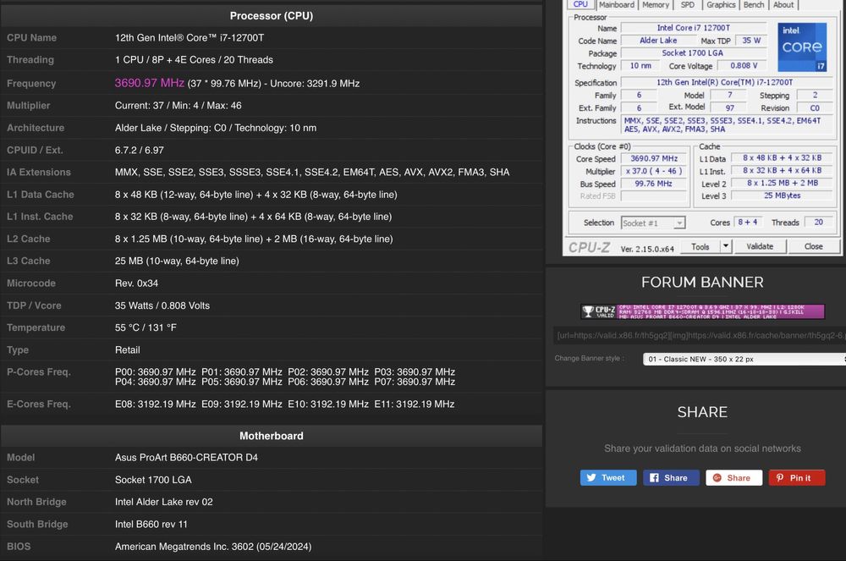Click the Bus Speed value 99.76 MHz
The height and width of the screenshot is (561, 846).
pos(654,184)
